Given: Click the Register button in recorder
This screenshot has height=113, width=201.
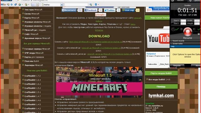Looking at the screenshot, I should pos(177,66).
